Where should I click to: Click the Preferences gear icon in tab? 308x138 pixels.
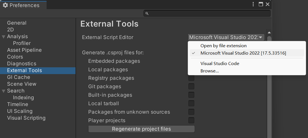tap(5, 5)
